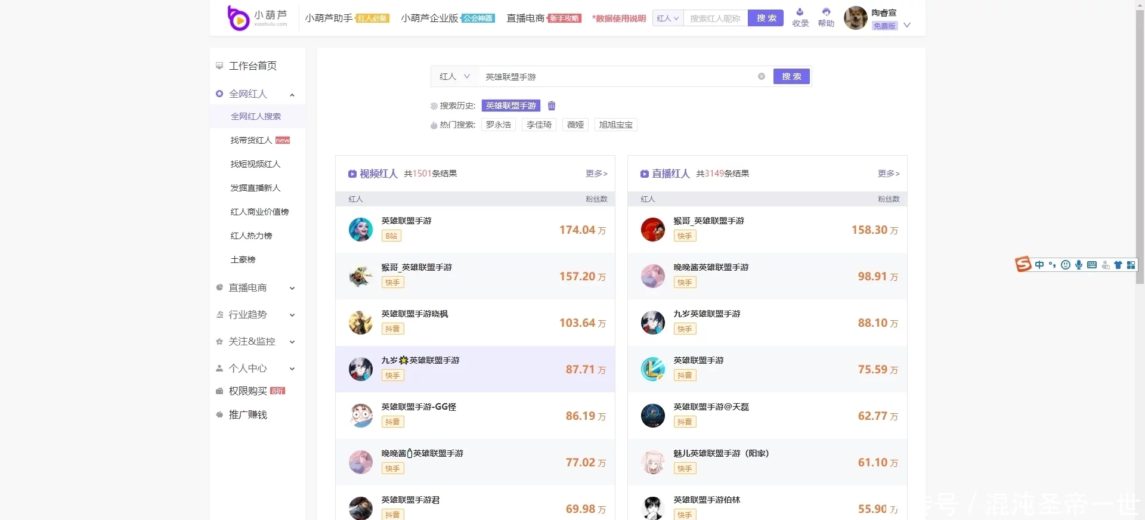Open the 收录 icon in top bar
The width and height of the screenshot is (1145, 520).
800,12
